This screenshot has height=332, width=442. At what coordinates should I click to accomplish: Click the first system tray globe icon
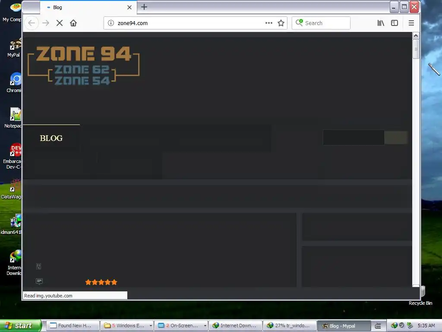pos(394,326)
